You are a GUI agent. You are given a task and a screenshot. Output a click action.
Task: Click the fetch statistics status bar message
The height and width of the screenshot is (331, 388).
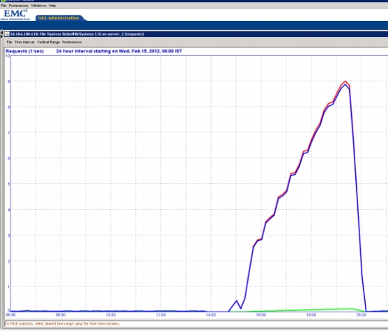click(63, 323)
